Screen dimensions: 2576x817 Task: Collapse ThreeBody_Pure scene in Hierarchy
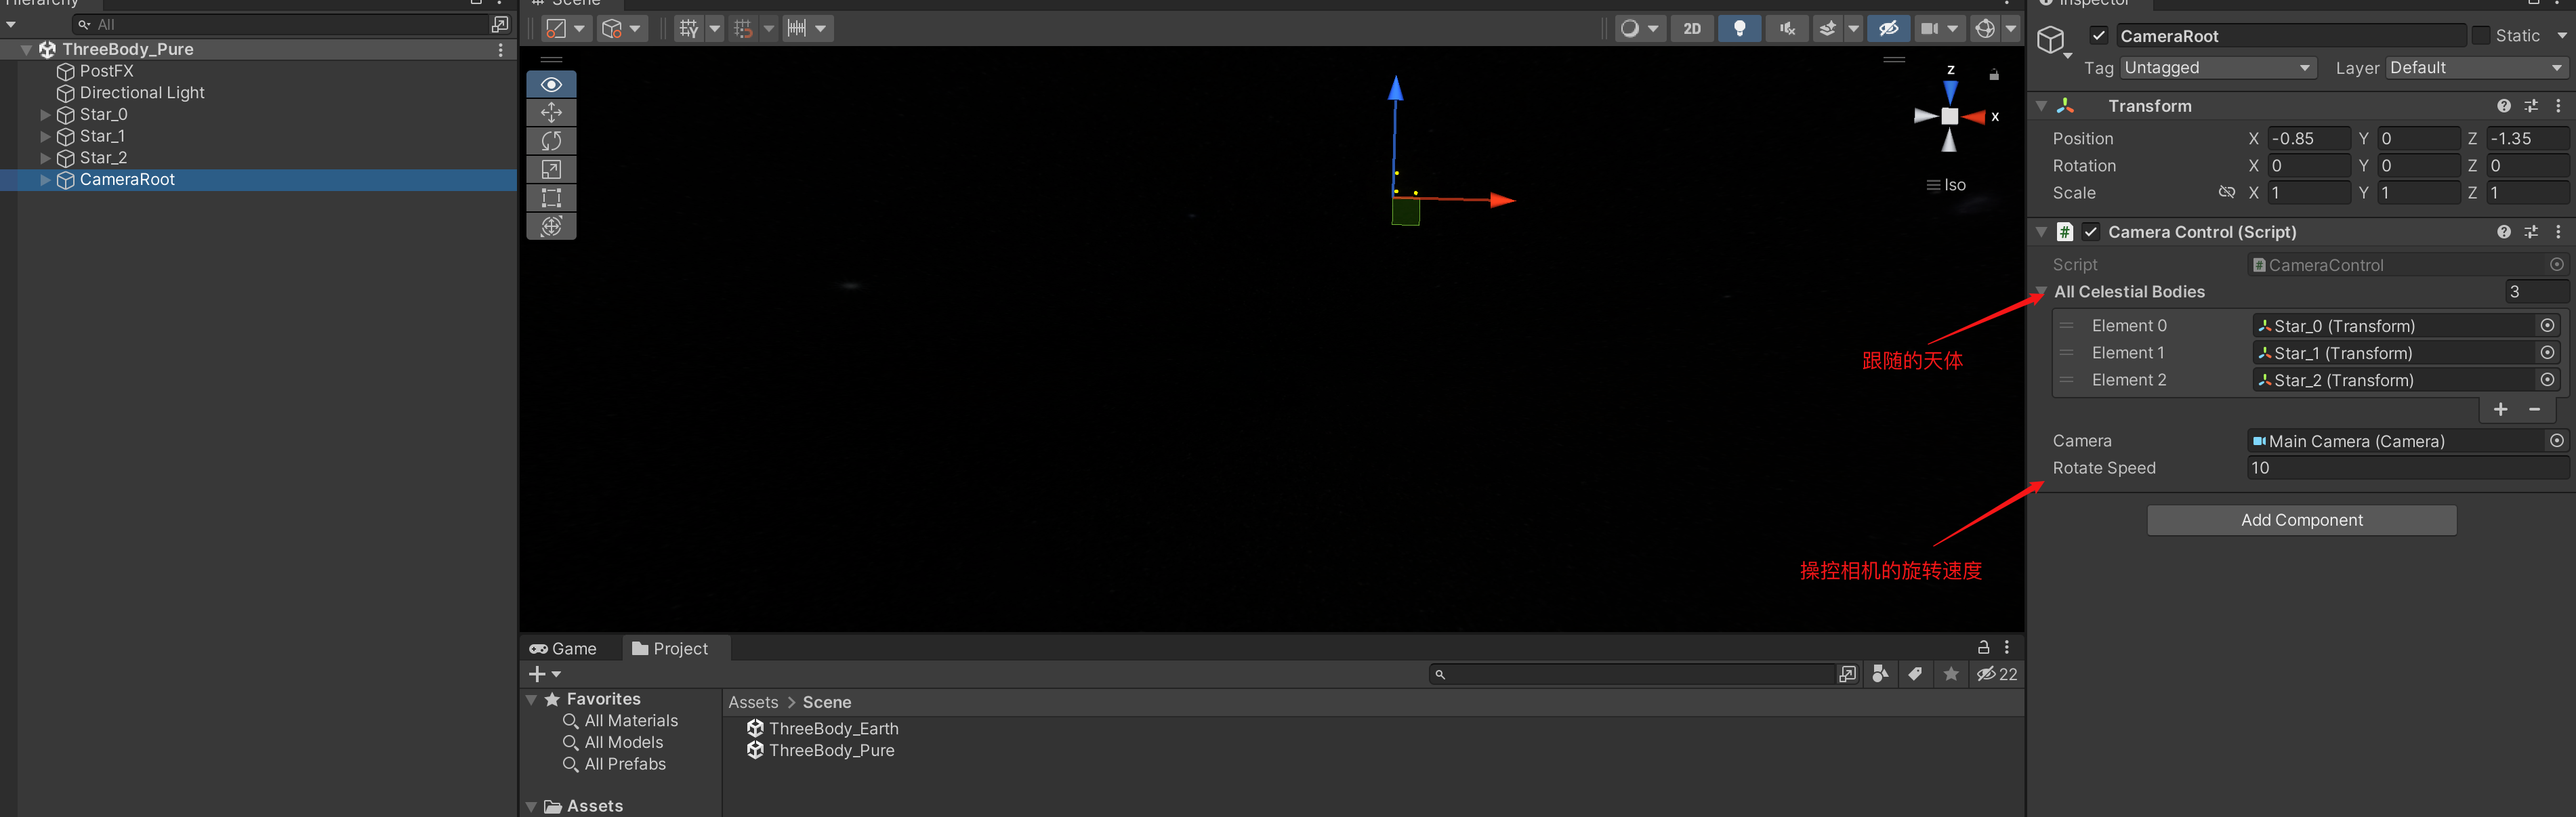[x=26, y=50]
